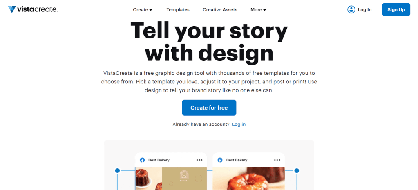
Task: Go to Creative Assets
Action: pos(220,10)
